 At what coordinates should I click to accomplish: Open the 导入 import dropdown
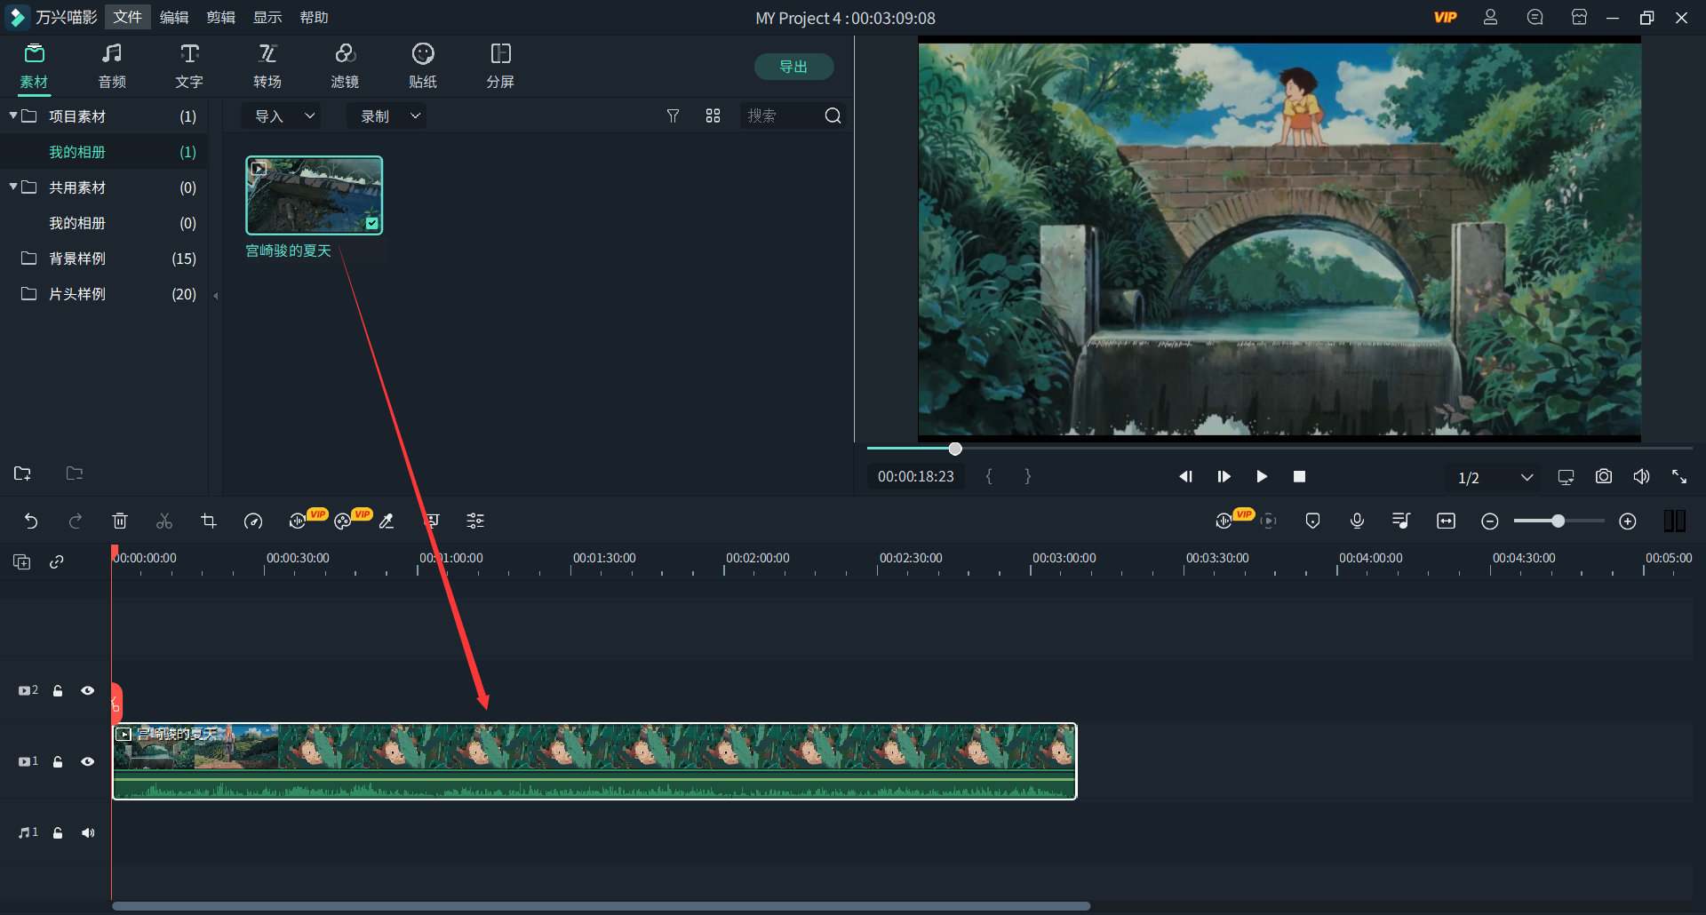[283, 116]
